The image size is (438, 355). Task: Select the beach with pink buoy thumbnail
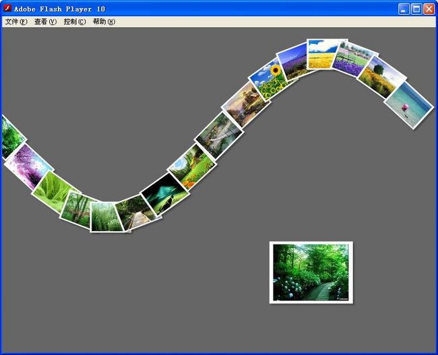(x=410, y=105)
